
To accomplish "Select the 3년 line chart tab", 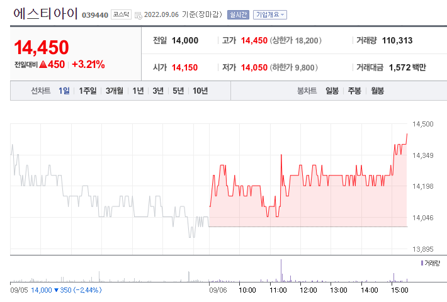I will point(158,91).
